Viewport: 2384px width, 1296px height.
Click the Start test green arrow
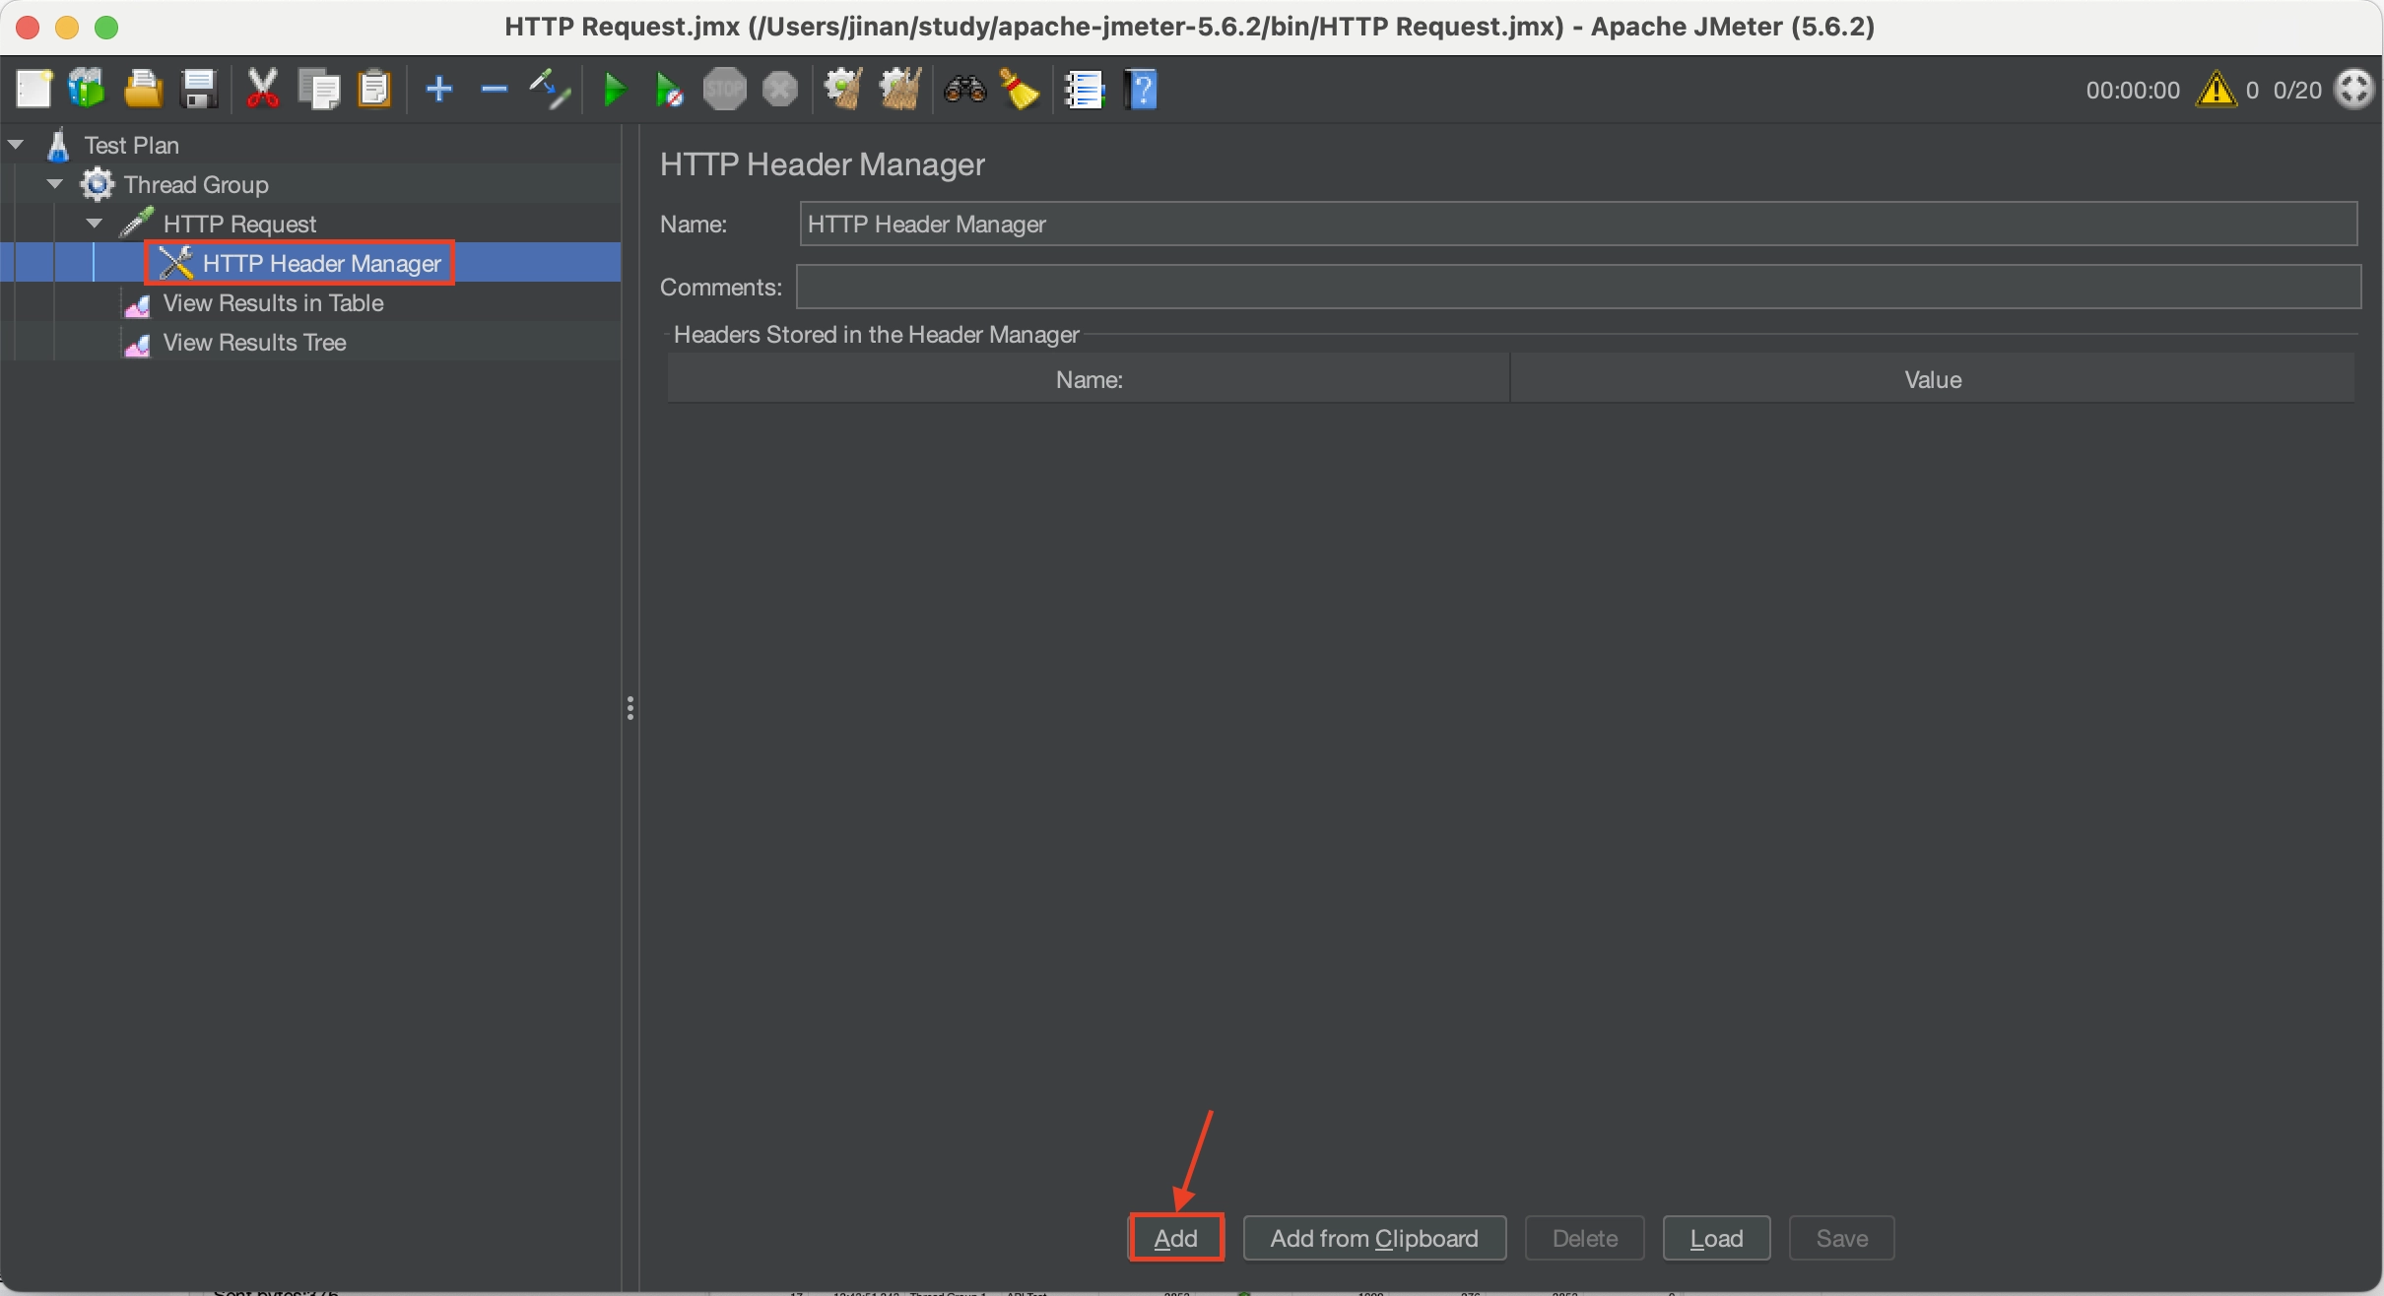click(x=614, y=90)
